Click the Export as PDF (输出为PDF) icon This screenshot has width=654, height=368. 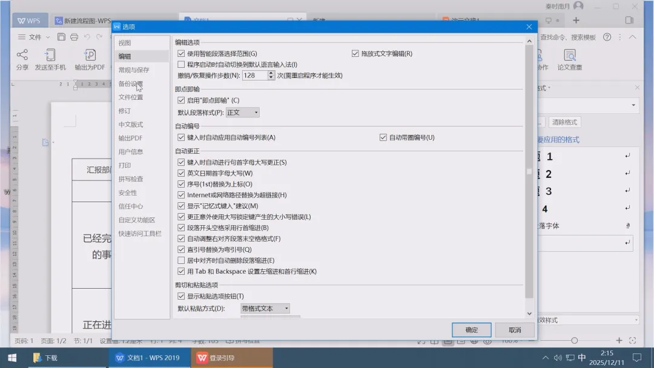[x=90, y=54]
